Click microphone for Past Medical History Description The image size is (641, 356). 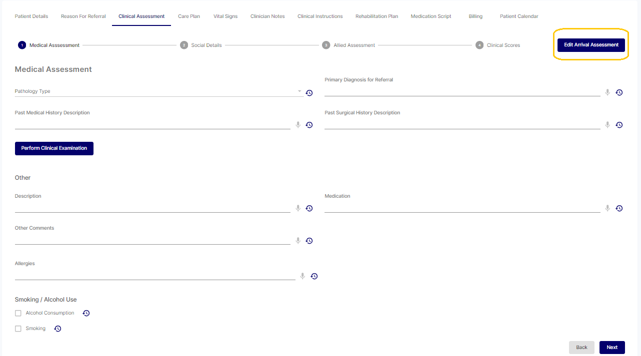coord(298,125)
